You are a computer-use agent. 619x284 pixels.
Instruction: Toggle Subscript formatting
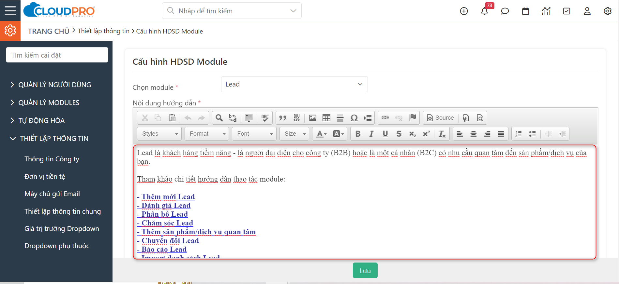click(x=413, y=134)
